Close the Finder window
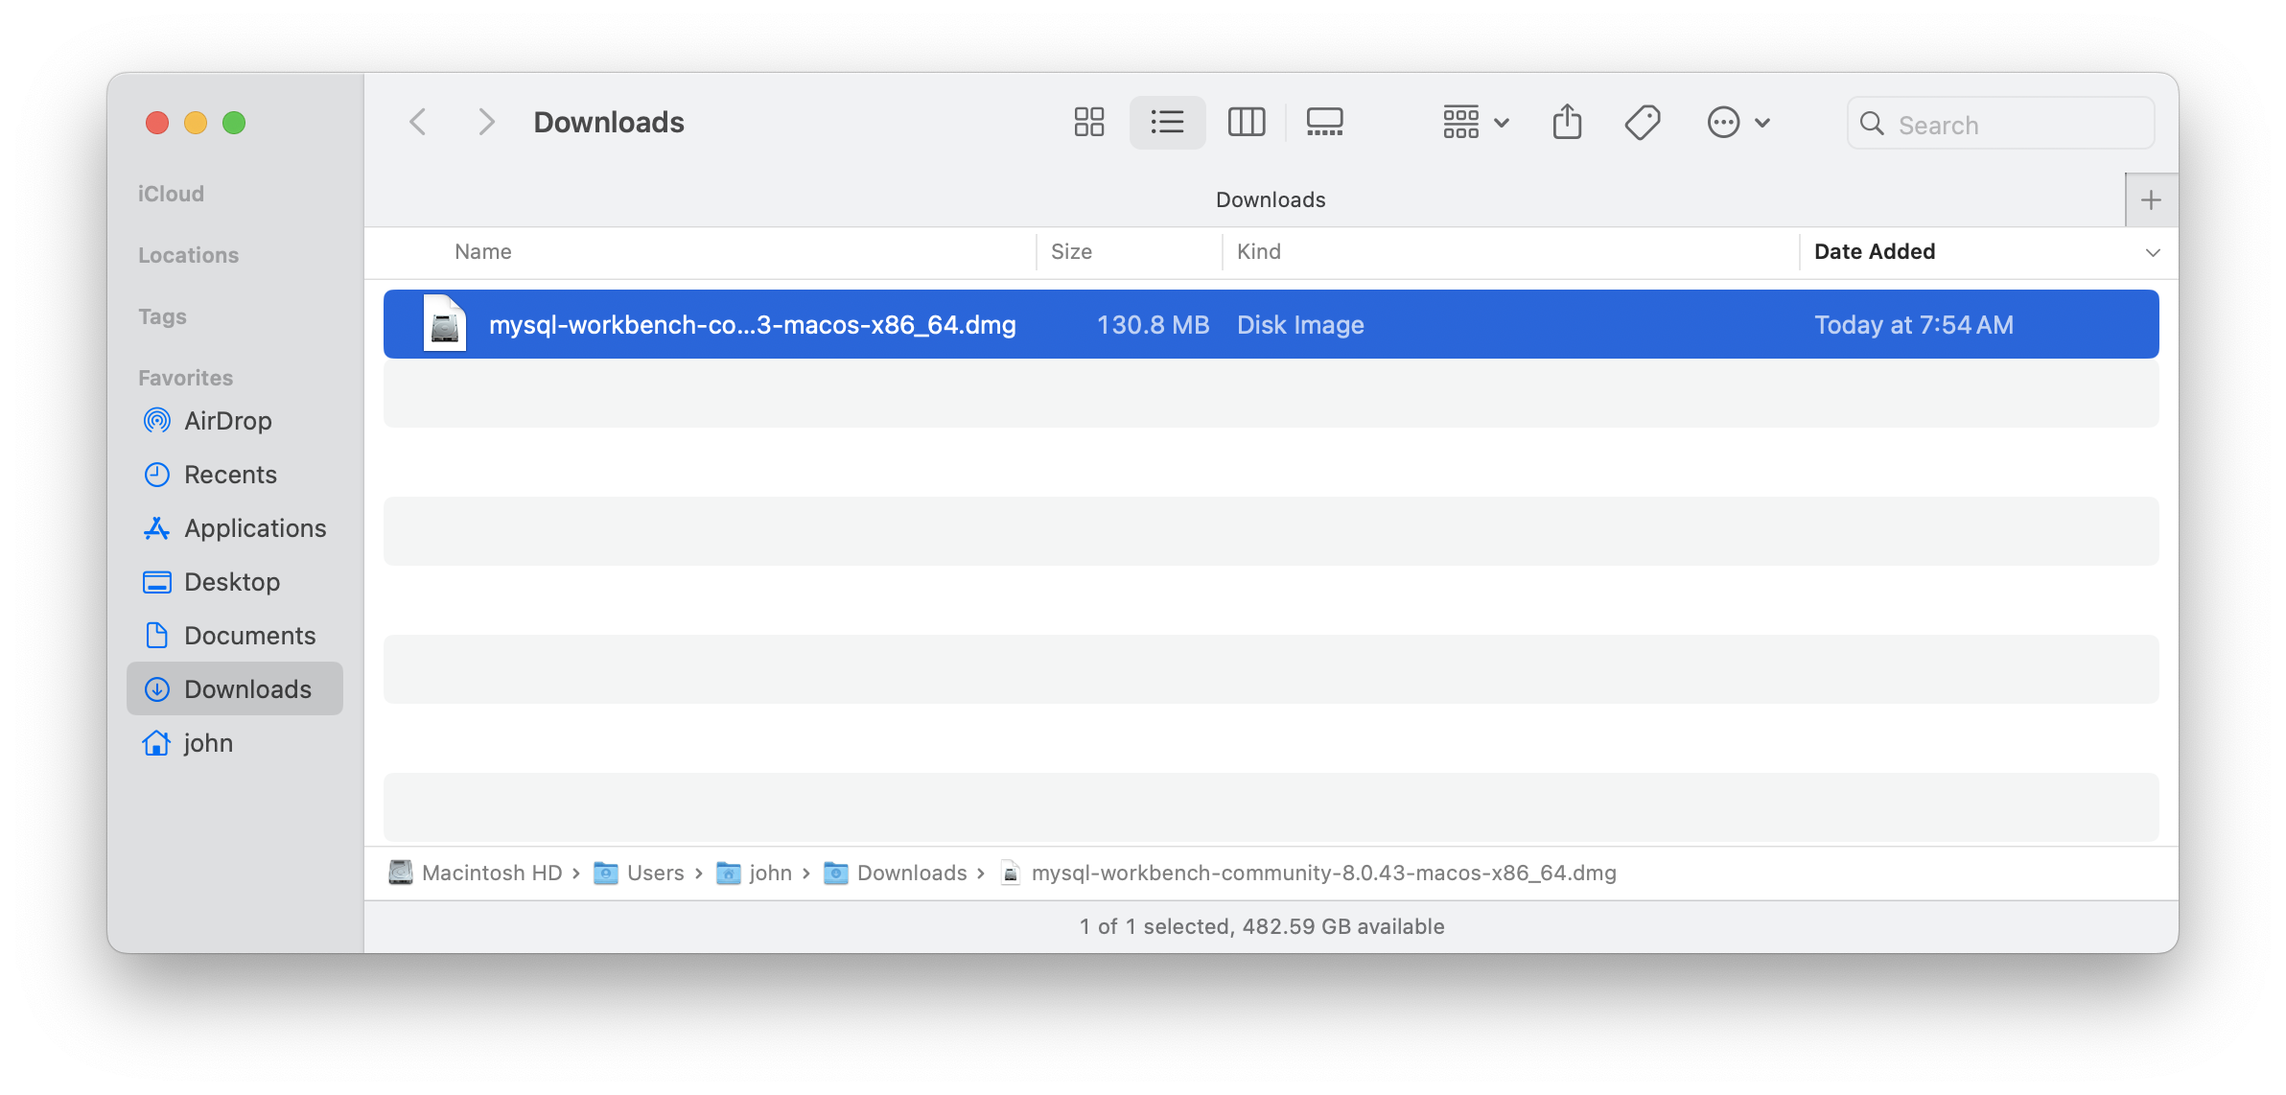Screen dimensions: 2286x1095 tap(157, 123)
